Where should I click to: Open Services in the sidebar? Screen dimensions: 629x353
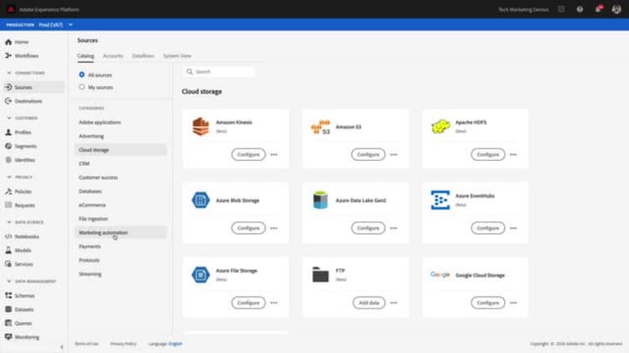click(x=18, y=264)
